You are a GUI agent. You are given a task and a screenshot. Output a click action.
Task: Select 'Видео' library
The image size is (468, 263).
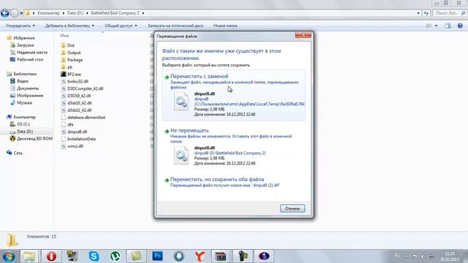23,81
